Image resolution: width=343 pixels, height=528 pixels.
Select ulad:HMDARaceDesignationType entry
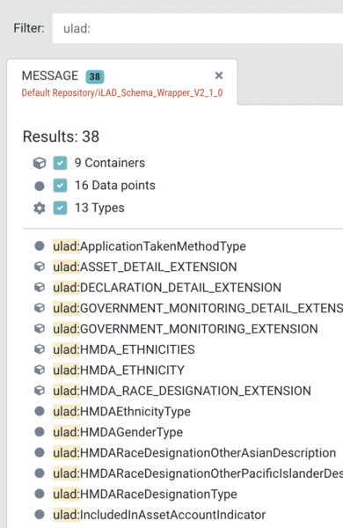pyautogui.click(x=145, y=494)
